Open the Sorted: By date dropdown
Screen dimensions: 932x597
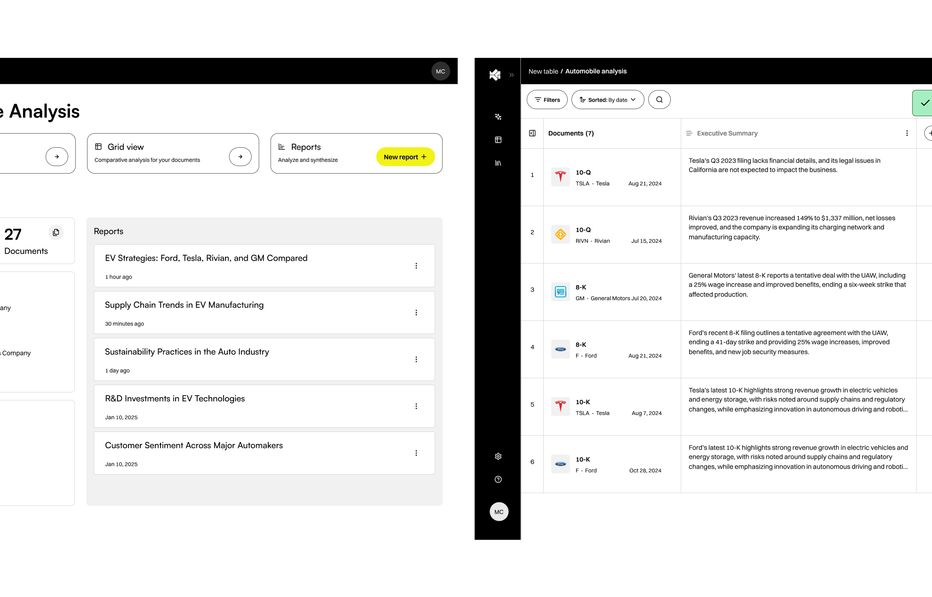tap(607, 99)
